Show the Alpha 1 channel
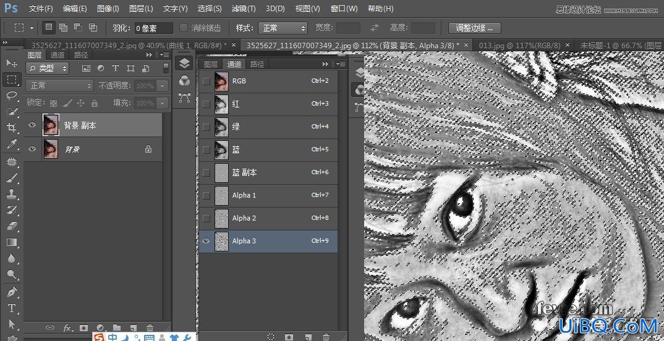The image size is (664, 341). [206, 195]
